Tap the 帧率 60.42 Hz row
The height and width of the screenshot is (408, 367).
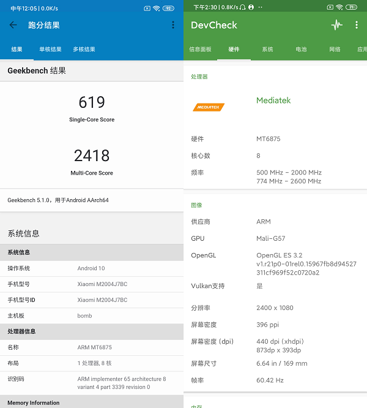point(275,380)
